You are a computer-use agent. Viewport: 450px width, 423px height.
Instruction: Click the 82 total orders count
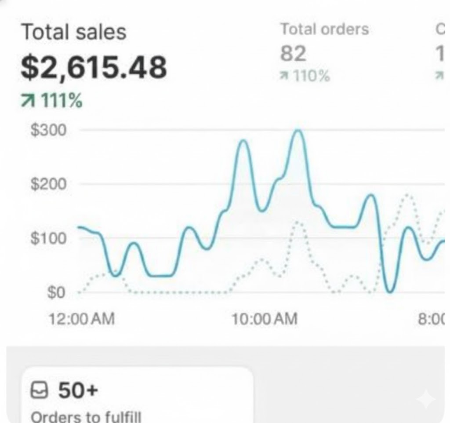pos(293,54)
